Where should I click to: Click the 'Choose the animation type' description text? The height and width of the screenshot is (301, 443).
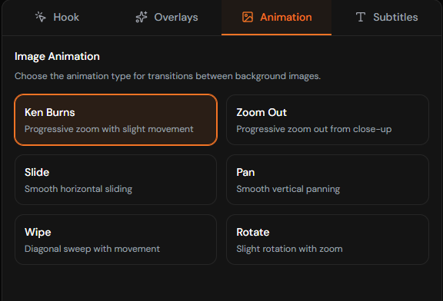pyautogui.click(x=168, y=76)
